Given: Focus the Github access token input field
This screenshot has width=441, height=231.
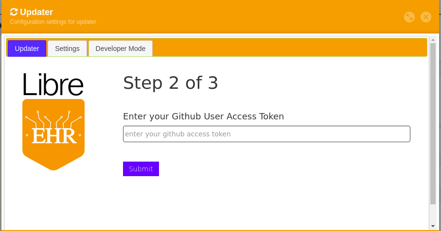Looking at the screenshot, I should tap(266, 134).
